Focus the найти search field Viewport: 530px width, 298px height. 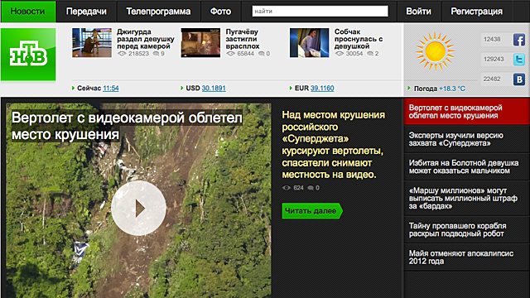point(320,11)
